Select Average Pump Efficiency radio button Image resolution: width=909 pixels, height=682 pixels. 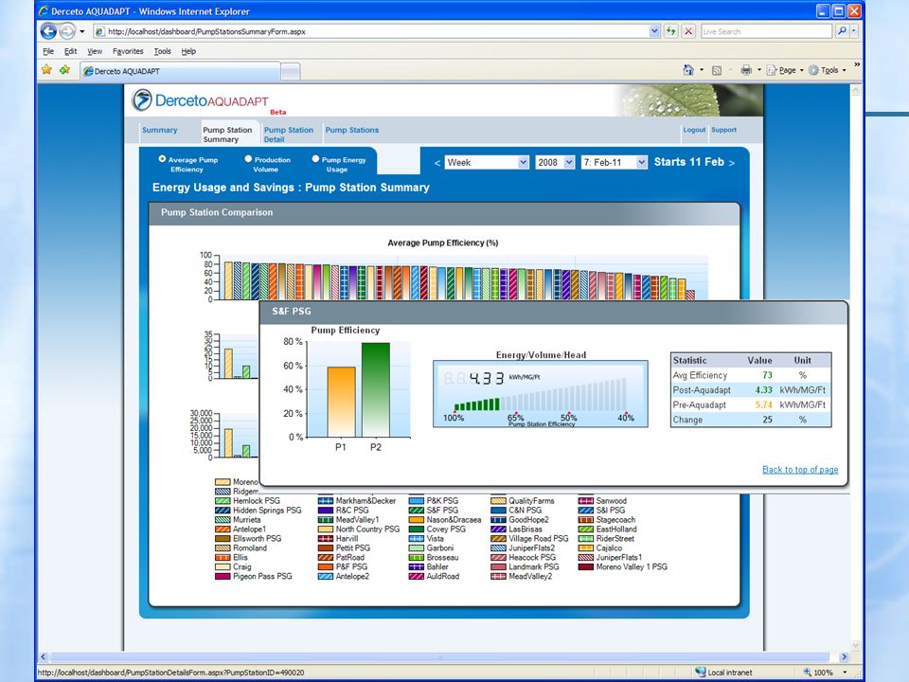pos(162,158)
